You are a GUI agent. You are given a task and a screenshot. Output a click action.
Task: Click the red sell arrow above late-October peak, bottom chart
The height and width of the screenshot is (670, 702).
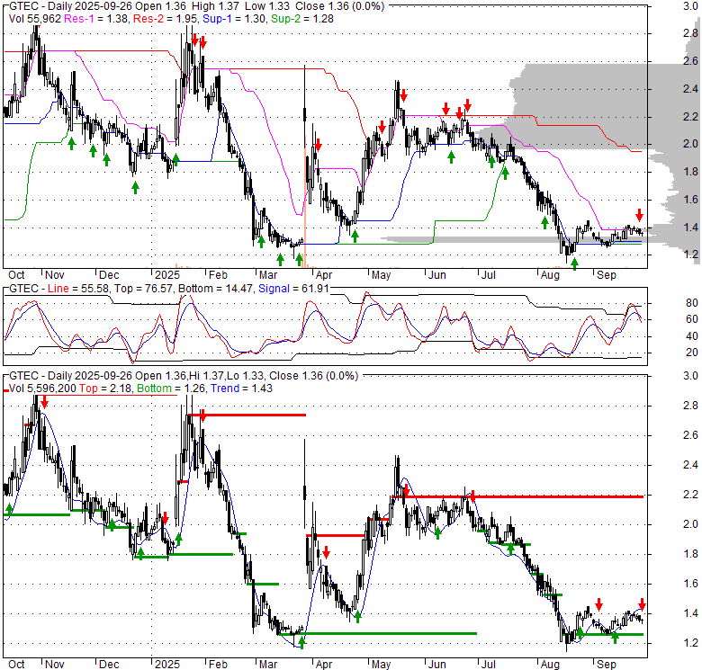pyautogui.click(x=44, y=403)
